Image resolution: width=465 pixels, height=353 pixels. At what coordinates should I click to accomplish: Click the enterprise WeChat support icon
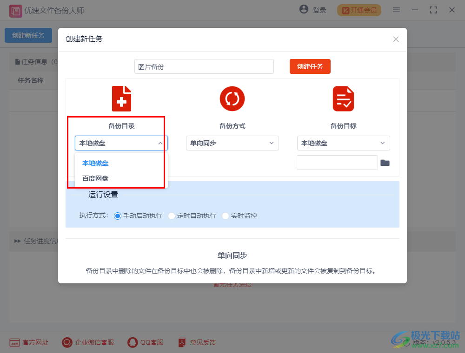click(x=66, y=342)
